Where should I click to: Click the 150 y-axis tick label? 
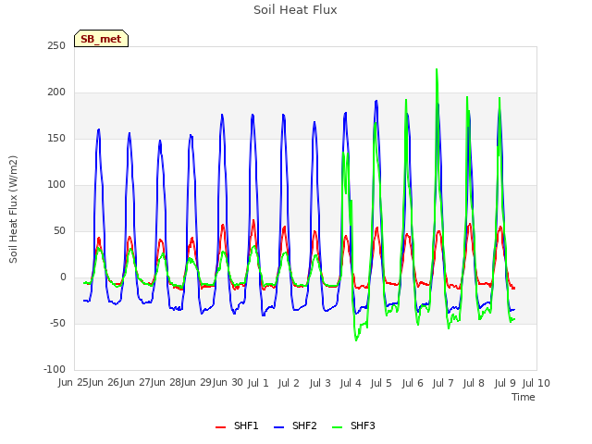(56, 139)
